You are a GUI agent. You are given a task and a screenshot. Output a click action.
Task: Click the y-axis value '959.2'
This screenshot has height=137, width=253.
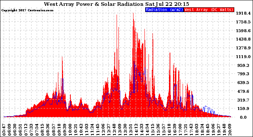tap(243, 65)
